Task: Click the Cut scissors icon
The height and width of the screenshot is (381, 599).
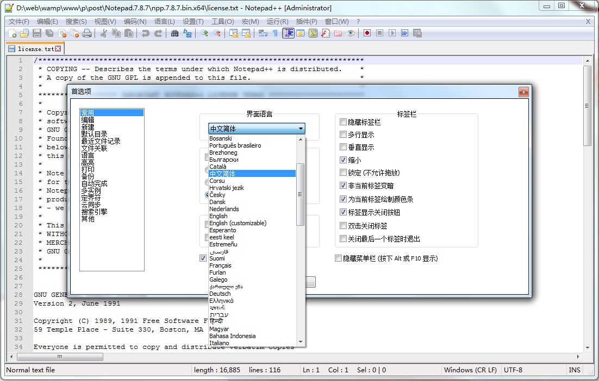Action: pos(103,34)
